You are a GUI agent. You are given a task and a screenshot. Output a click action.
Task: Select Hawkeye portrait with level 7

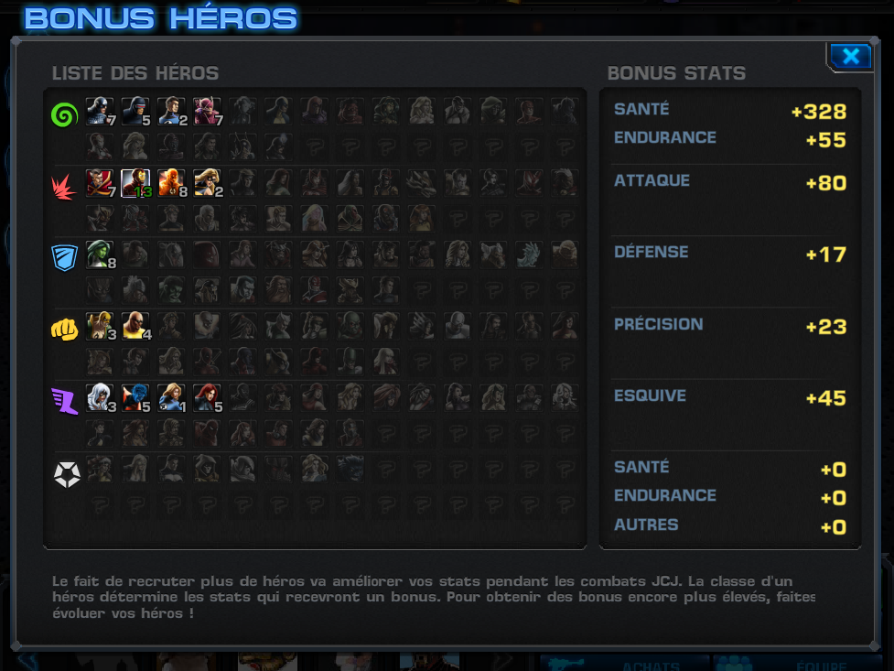point(208,112)
